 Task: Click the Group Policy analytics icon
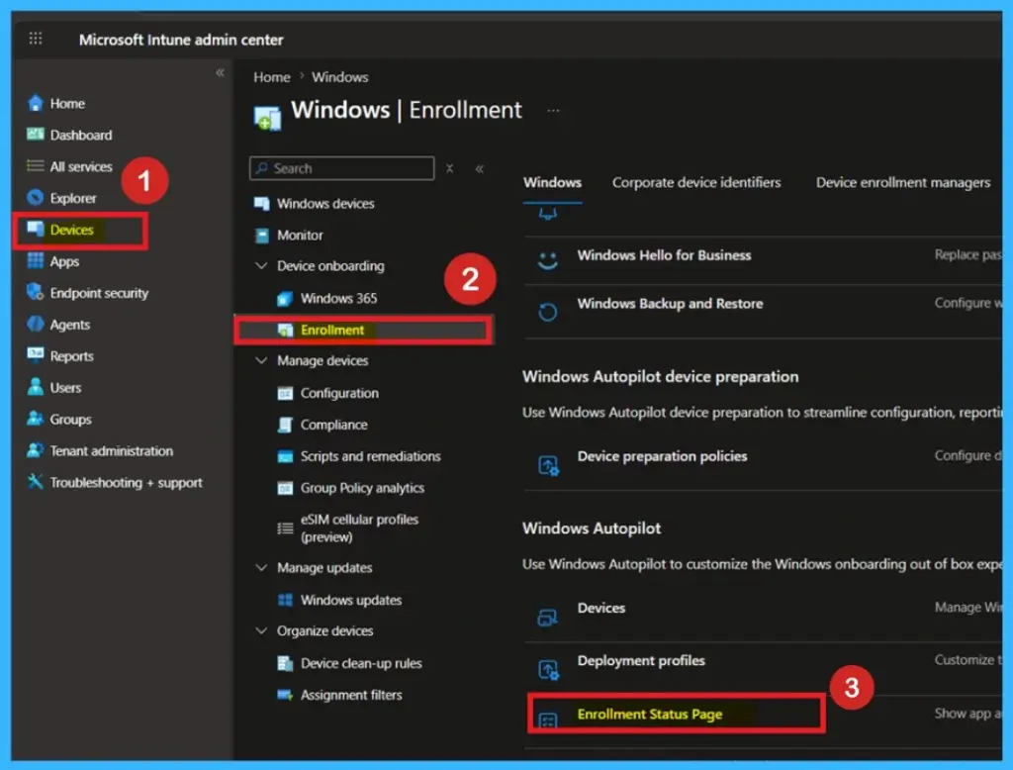tap(285, 488)
